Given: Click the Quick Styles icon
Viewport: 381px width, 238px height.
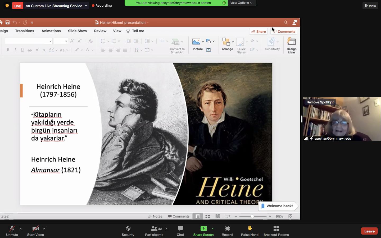Looking at the screenshot, I should [240, 42].
